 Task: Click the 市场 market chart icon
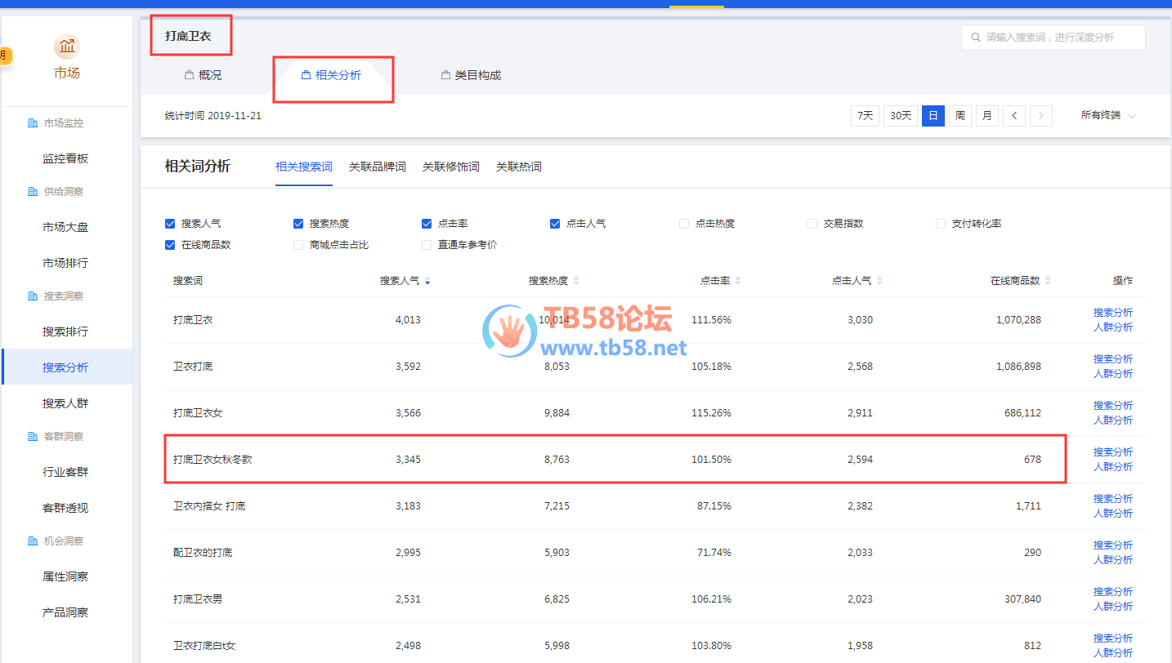pos(66,47)
